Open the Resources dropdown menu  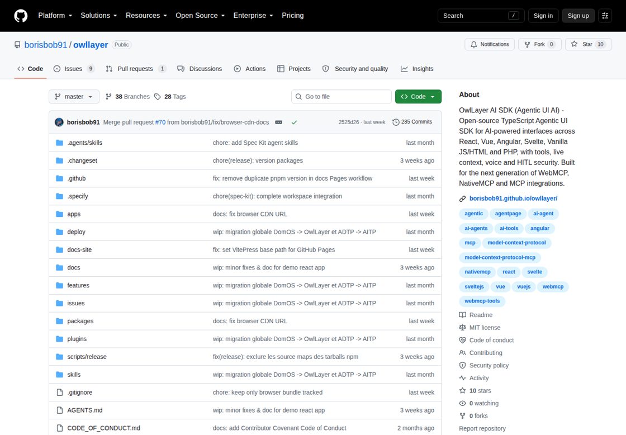pyautogui.click(x=146, y=16)
